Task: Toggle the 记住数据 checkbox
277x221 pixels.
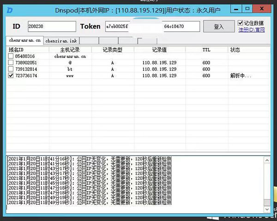Action: tap(241, 23)
